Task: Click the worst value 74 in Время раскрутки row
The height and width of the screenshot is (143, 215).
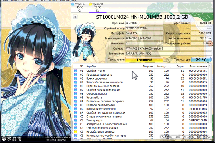Action: [x=167, y=78]
